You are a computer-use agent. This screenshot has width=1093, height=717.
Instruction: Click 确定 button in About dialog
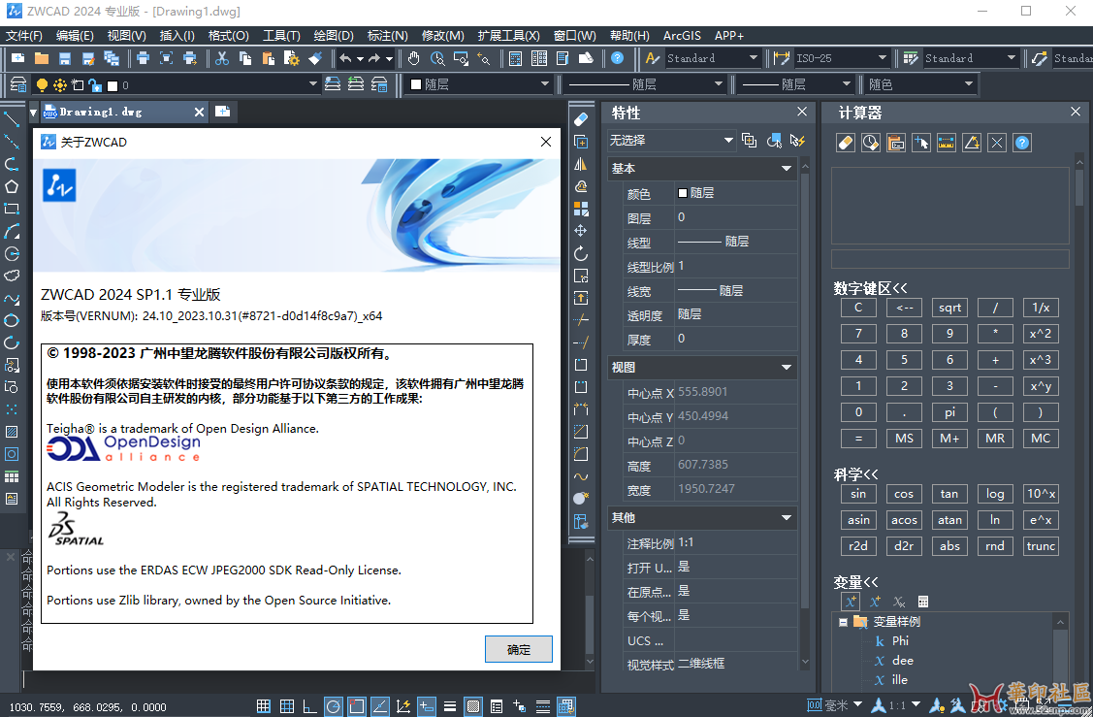point(519,649)
